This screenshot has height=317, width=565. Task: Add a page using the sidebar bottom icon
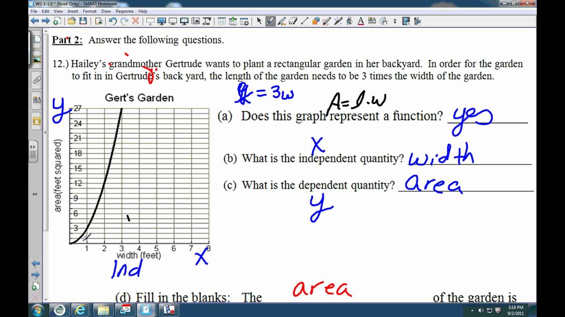coord(36,287)
